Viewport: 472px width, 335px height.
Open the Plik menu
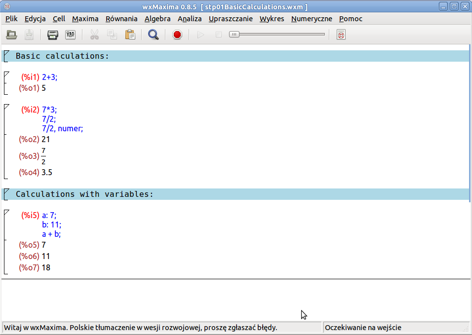[11, 19]
